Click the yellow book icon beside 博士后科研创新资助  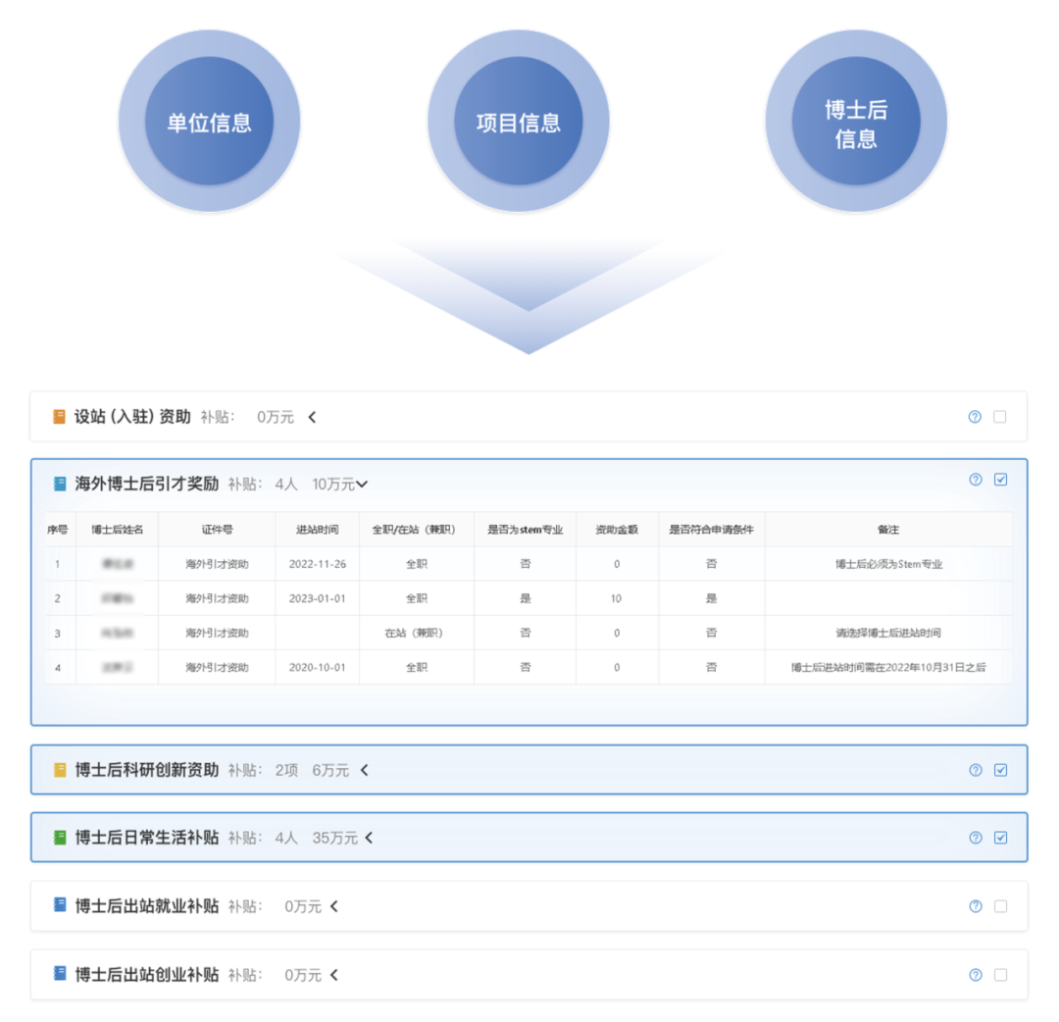[x=60, y=770]
